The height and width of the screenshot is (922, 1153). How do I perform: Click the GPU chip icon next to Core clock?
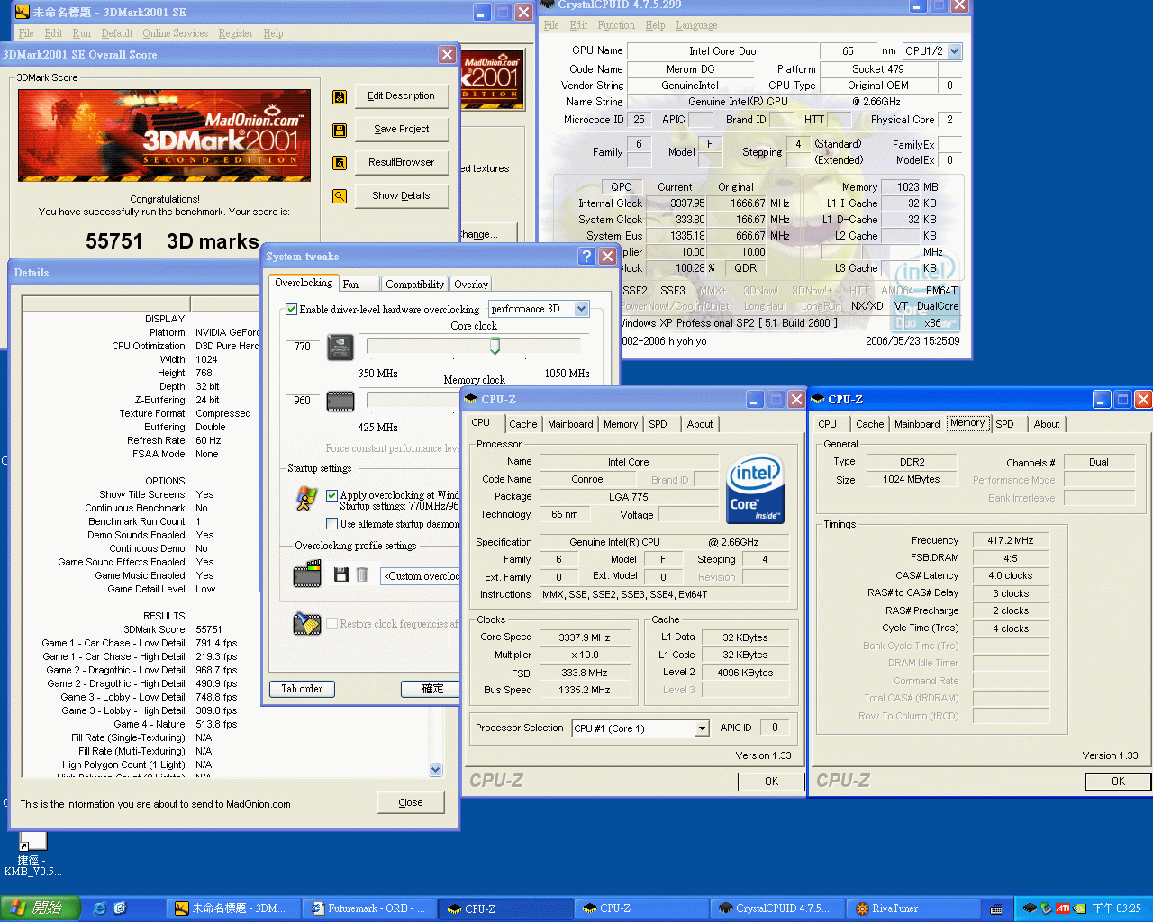(x=340, y=347)
